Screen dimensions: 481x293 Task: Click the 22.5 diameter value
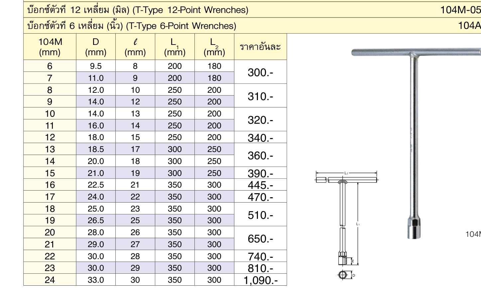[96, 185]
